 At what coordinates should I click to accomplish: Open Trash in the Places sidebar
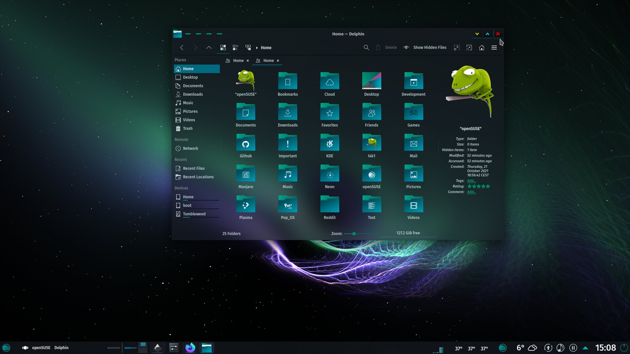point(197,128)
